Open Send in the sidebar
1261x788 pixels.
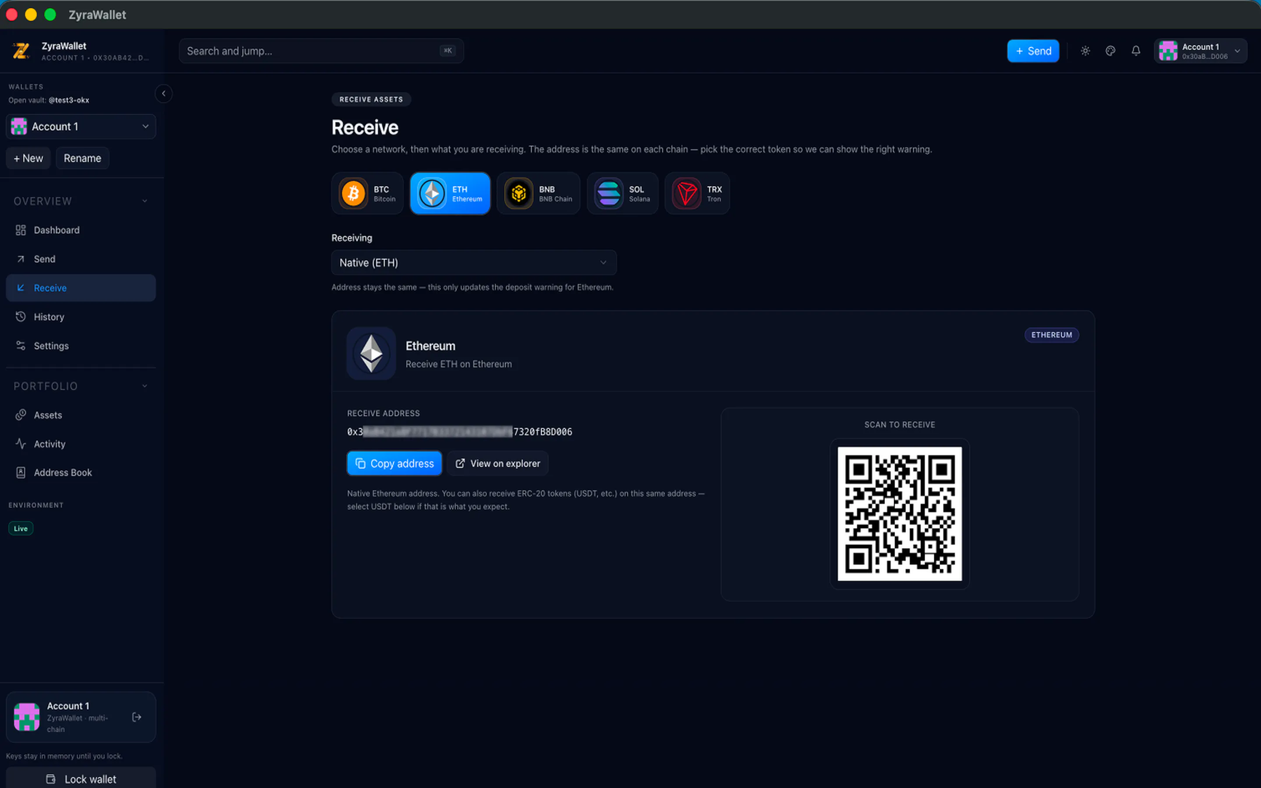click(81, 259)
